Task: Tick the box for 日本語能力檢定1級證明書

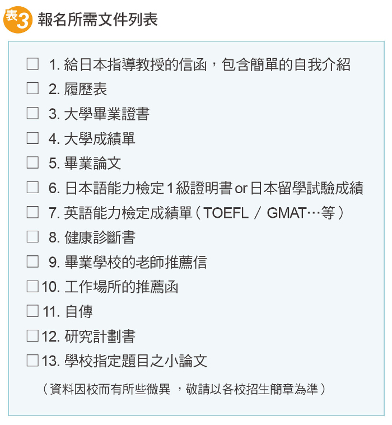Action: click(32, 187)
